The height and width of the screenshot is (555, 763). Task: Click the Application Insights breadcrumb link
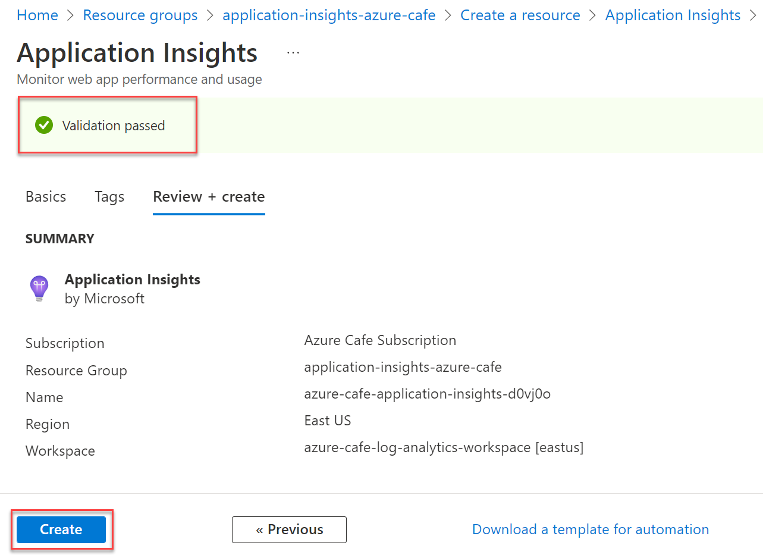tap(673, 15)
